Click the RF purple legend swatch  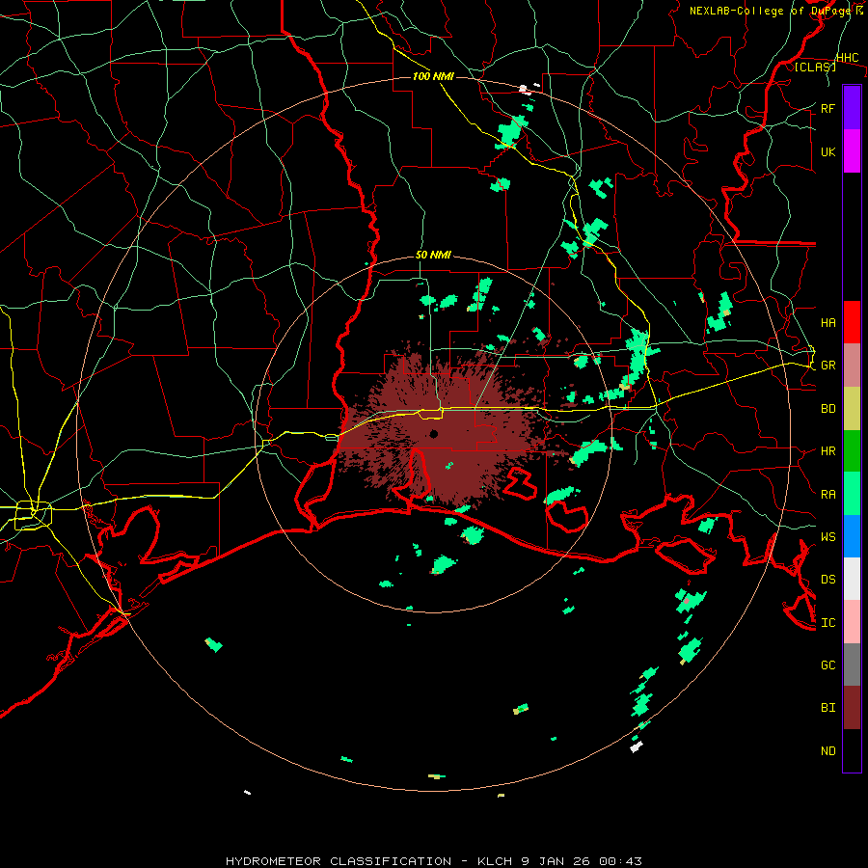tap(852, 108)
